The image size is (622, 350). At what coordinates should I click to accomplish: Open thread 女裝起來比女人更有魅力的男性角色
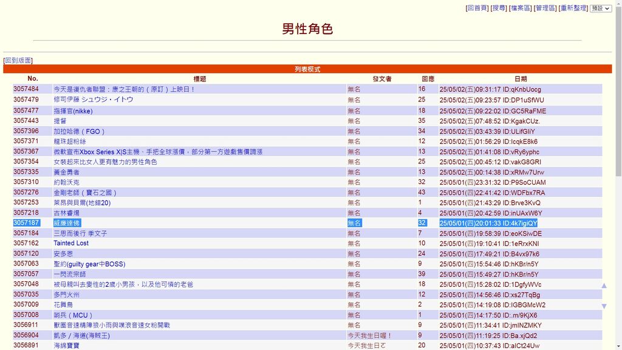click(x=105, y=162)
